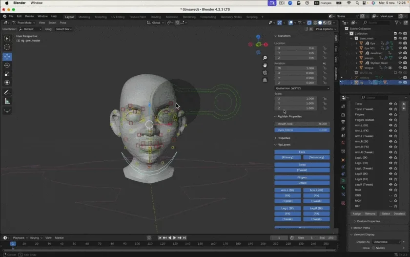The image size is (410, 257).
Task: Toggle visibility of Fingers bone collection
Action: (390, 114)
